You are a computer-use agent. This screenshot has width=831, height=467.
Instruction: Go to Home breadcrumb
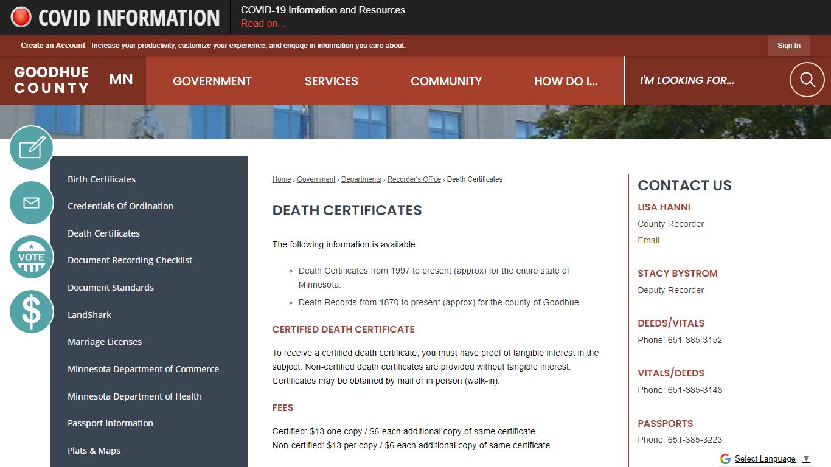pos(282,179)
